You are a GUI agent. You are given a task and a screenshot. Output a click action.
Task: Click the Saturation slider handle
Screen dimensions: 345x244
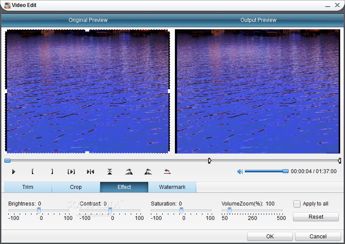click(181, 210)
